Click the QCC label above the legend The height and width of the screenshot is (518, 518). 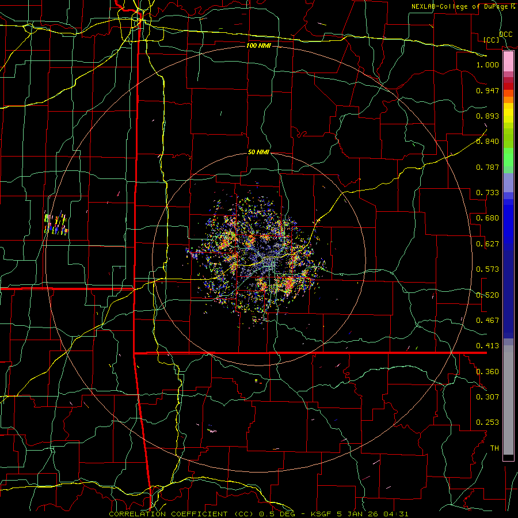pos(506,35)
